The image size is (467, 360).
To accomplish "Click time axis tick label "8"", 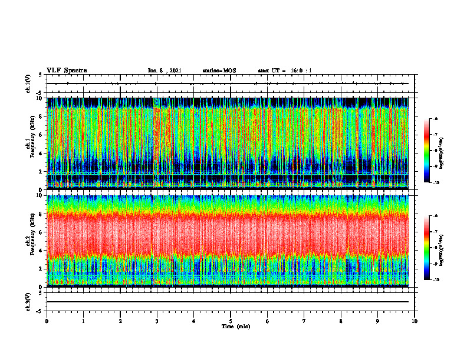I will pyautogui.click(x=341, y=321).
